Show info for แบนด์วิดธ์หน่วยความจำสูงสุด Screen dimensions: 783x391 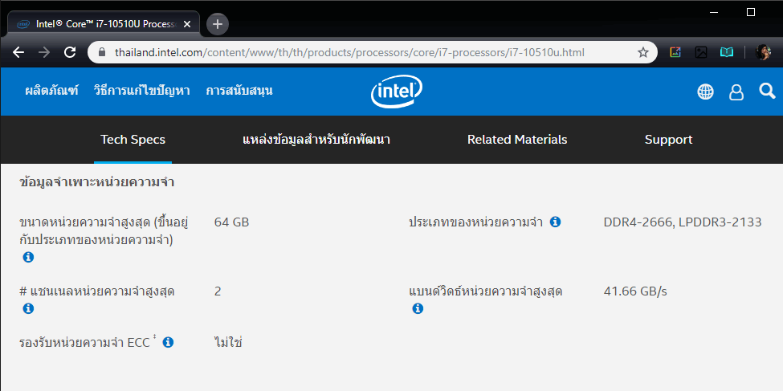point(418,308)
